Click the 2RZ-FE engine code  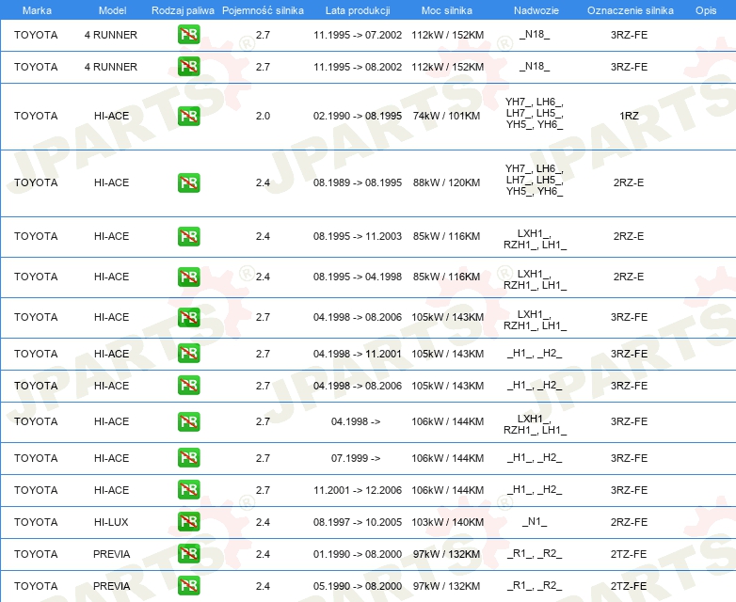click(629, 522)
